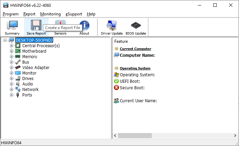Open the Monitoring menu
239x146 pixels.
click(x=50, y=14)
